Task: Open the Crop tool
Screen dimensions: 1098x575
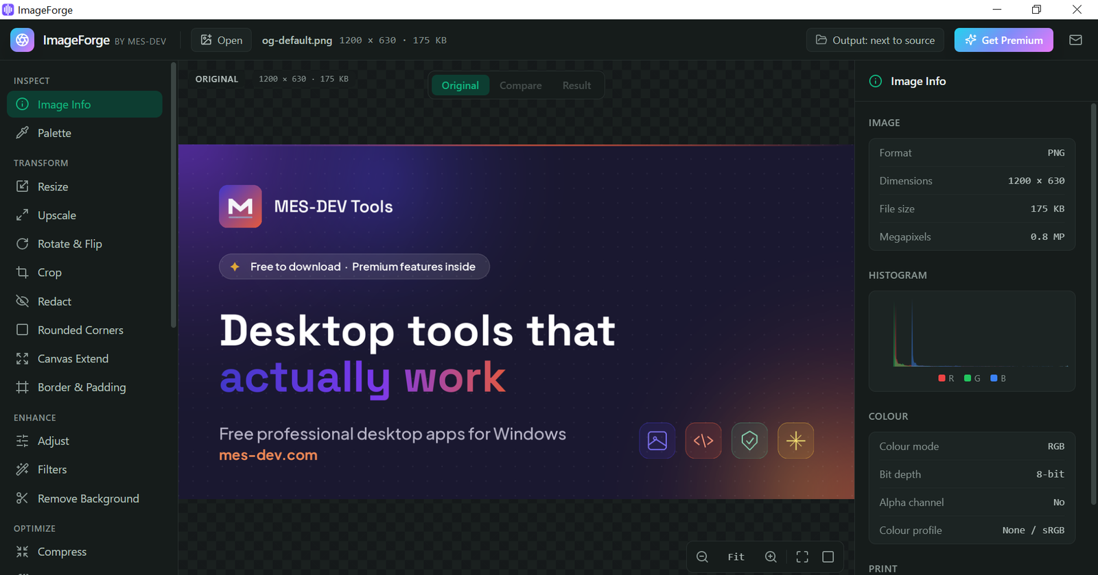Action: tap(84, 272)
